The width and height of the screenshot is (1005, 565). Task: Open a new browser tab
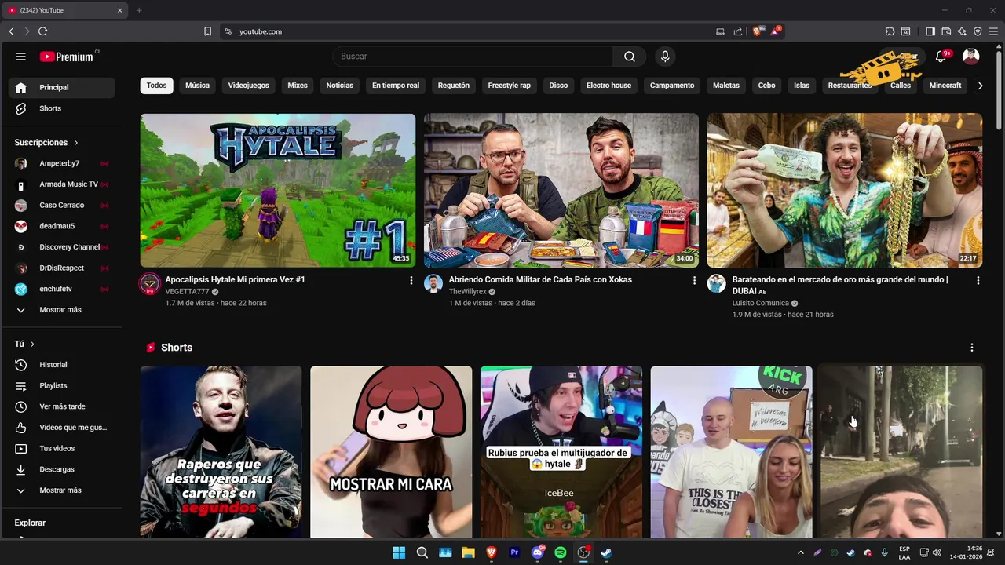[x=139, y=10]
